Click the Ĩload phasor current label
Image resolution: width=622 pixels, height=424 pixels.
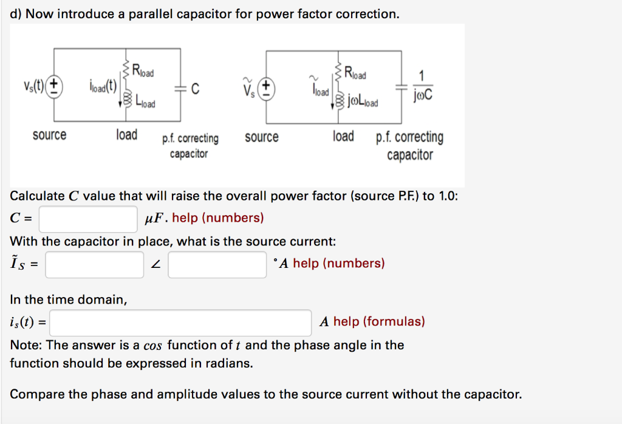320,87
